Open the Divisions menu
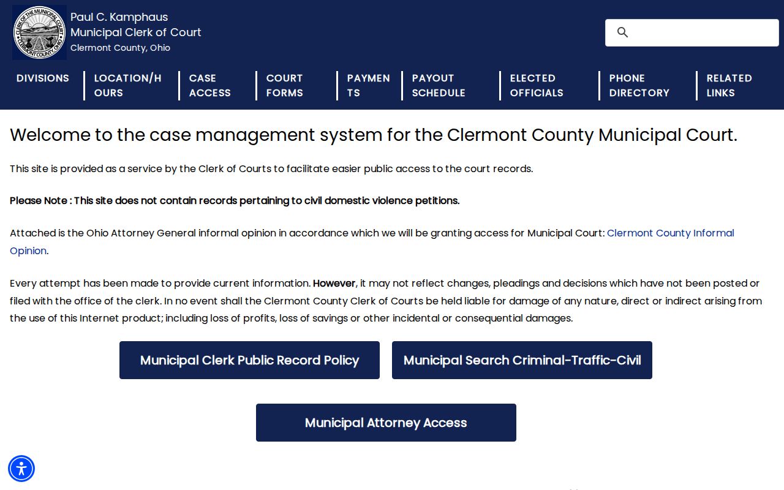Image resolution: width=784 pixels, height=490 pixels. click(43, 78)
